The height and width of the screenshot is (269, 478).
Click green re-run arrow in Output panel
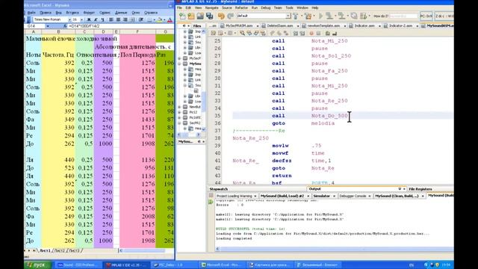211,202
